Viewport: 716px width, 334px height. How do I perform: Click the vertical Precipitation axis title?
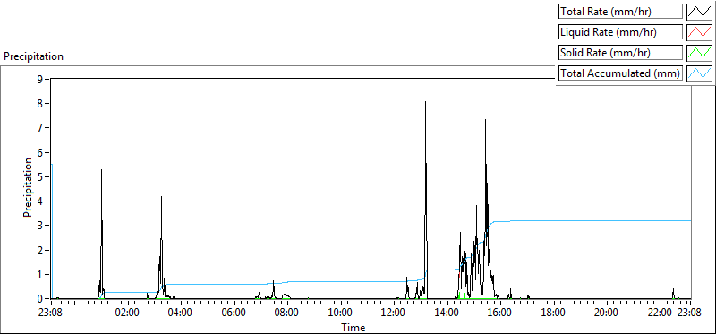[x=29, y=188]
